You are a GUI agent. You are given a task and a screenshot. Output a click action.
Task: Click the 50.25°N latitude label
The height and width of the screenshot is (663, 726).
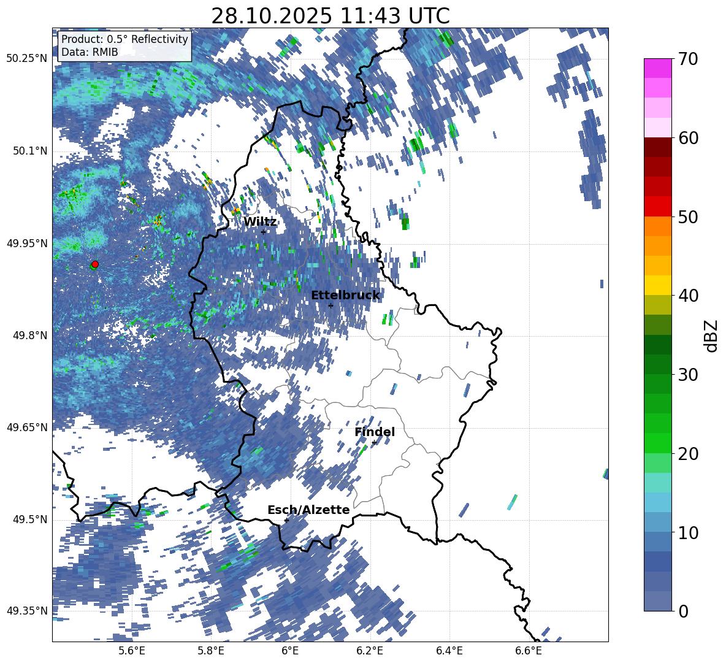[27, 59]
